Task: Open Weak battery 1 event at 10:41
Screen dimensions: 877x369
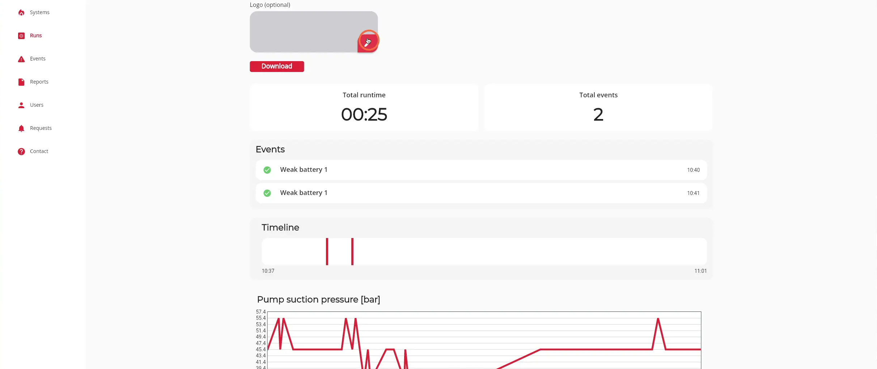Action: (x=481, y=193)
